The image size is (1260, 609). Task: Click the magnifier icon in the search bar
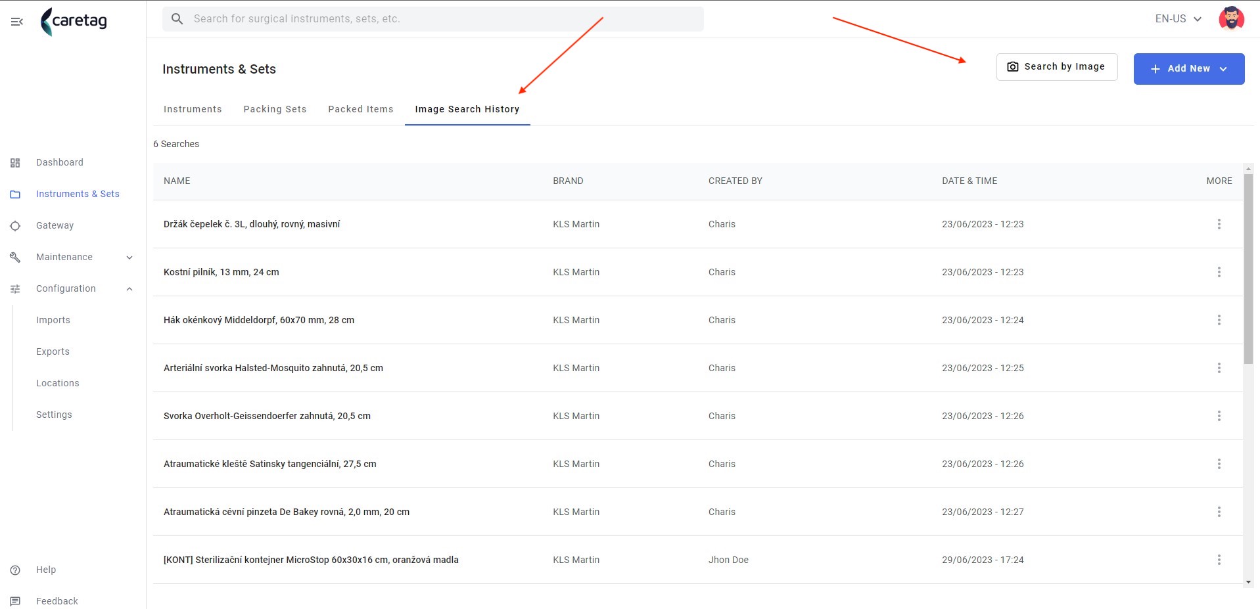click(x=177, y=19)
